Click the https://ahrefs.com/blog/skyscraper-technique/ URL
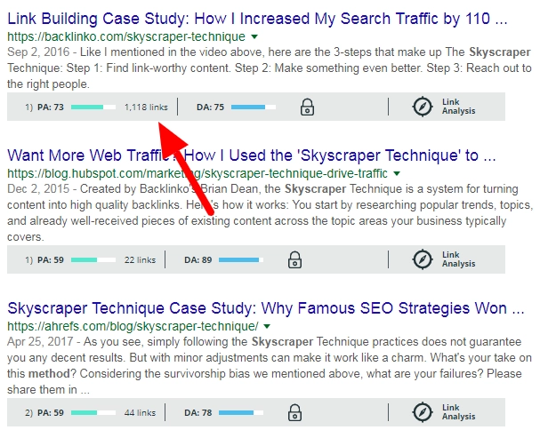The height and width of the screenshot is (446, 548). click(x=133, y=326)
